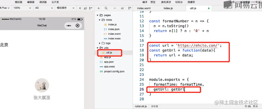Collapse the utils folder arrow
Screen dimensions: 262x109
point(97,48)
